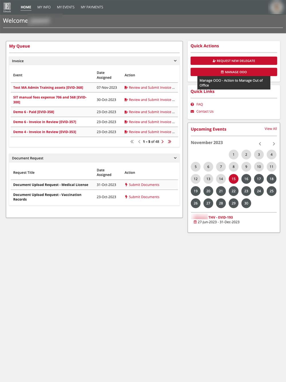Open the HOME tab
This screenshot has height=382, width=286.
(x=26, y=7)
